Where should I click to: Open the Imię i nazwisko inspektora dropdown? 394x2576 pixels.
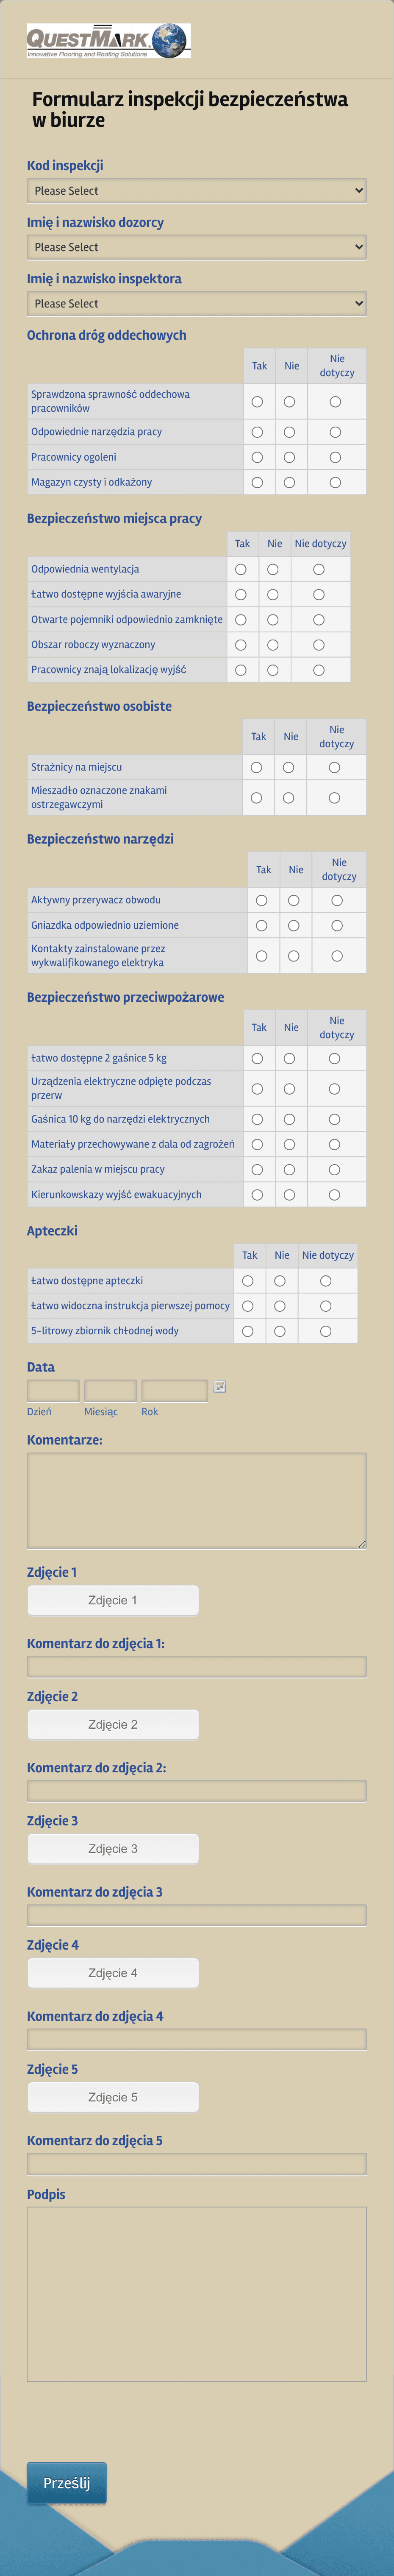click(x=197, y=303)
